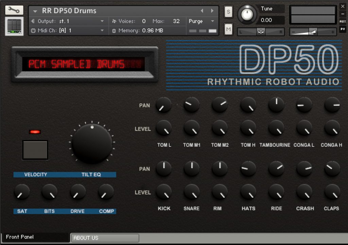Screen dimensions: 348x245
Task: Solo the RR DP50 Drums instrument
Action: (228, 12)
